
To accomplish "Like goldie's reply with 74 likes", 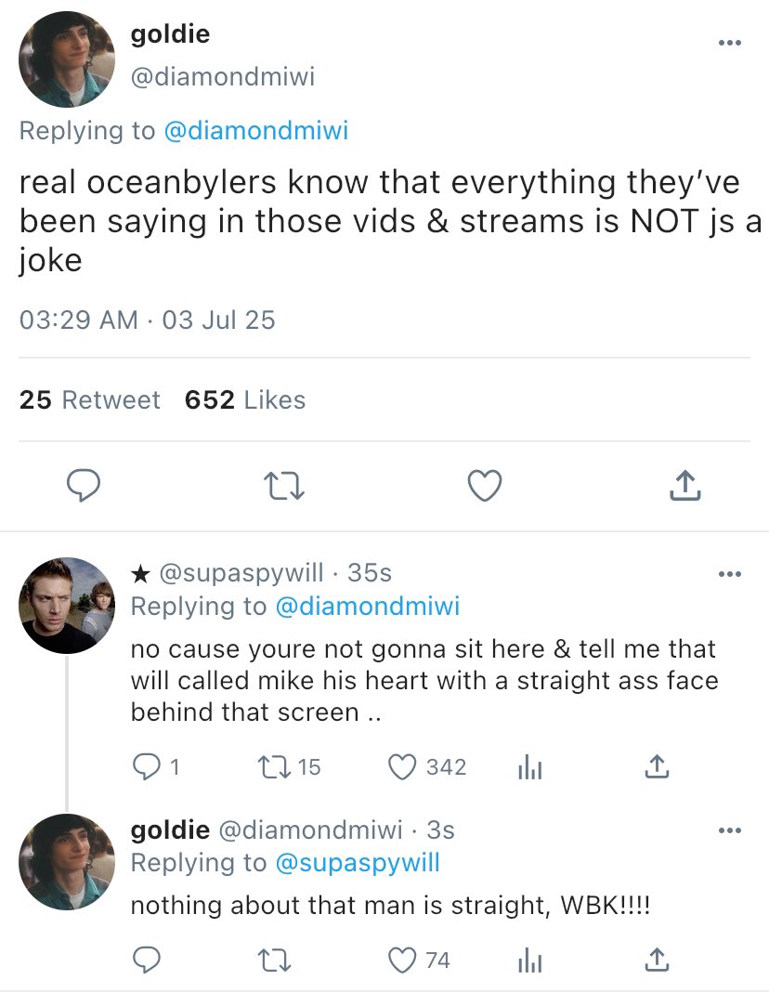I will tap(401, 960).
